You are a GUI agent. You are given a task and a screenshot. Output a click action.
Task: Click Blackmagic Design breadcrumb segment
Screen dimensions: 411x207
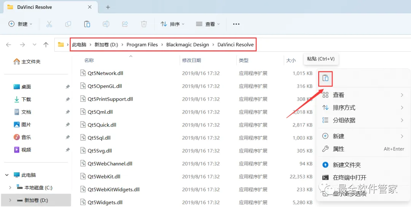(x=188, y=45)
